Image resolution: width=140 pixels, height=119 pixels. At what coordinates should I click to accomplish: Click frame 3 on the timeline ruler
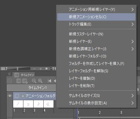[121, 113]
